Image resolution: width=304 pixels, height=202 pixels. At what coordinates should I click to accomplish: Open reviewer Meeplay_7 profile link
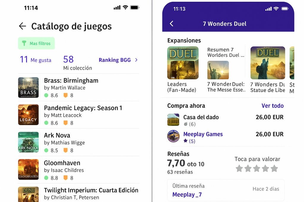[187, 195]
